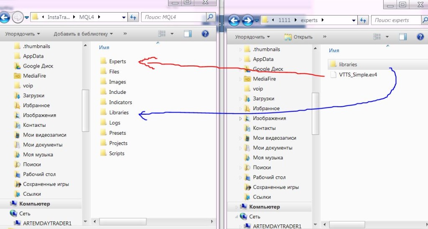This screenshot has height=229, width=428.
Task: Click InstaTra... breadcrumb in left address bar
Action: (x=59, y=17)
